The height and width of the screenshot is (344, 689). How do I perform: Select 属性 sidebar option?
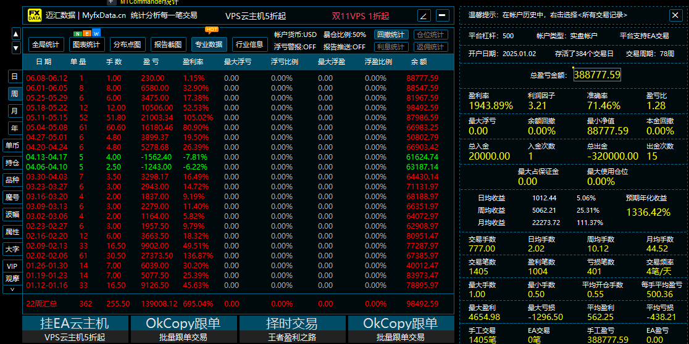pyautogui.click(x=12, y=232)
